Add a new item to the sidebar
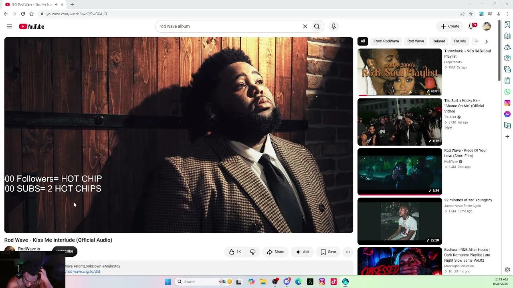This screenshot has width=513, height=288. click(x=507, y=137)
